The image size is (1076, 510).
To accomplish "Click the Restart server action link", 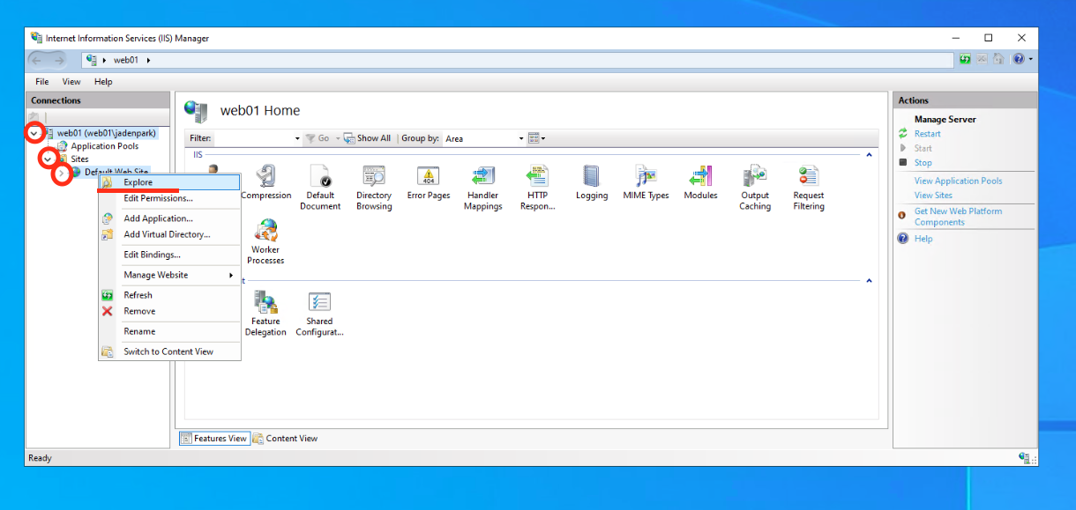I will click(927, 134).
